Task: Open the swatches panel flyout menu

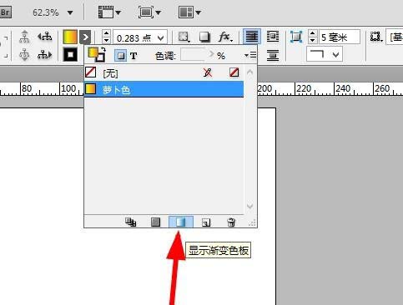Action: [x=250, y=55]
